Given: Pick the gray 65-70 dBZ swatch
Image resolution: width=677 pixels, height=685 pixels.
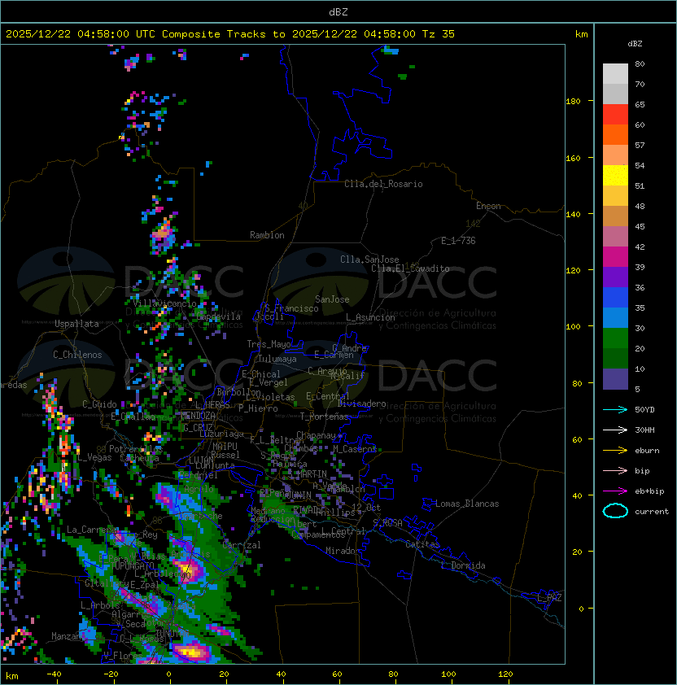Looking at the screenshot, I should pyautogui.click(x=615, y=94).
